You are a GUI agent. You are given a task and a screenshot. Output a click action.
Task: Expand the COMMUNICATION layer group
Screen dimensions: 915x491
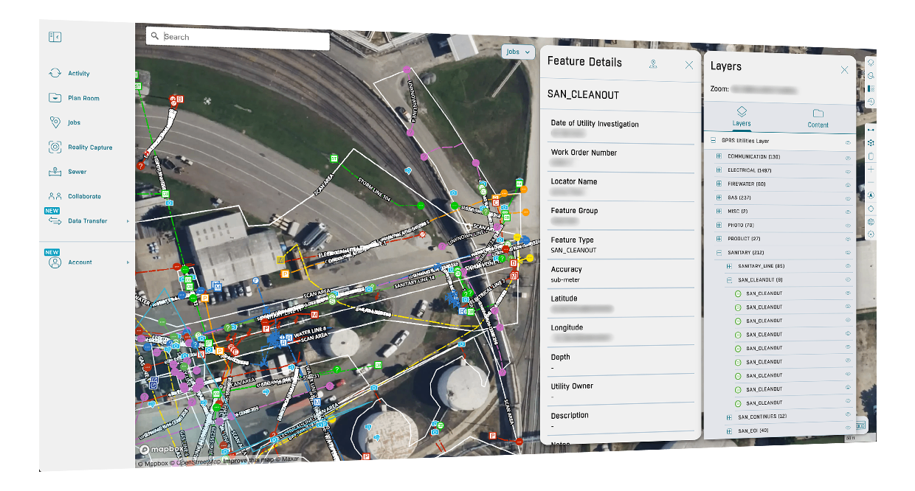[x=718, y=156]
